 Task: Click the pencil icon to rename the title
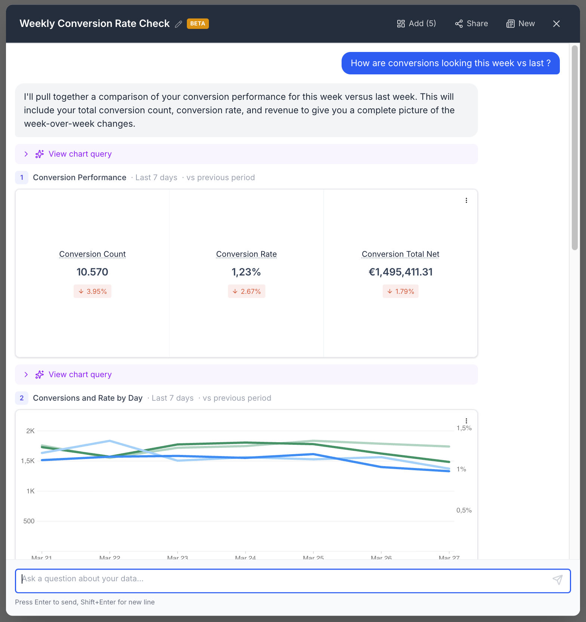(x=179, y=24)
